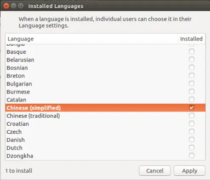Tick the Basque installed checkbox
This screenshot has height=180, width=210.
coord(191,52)
